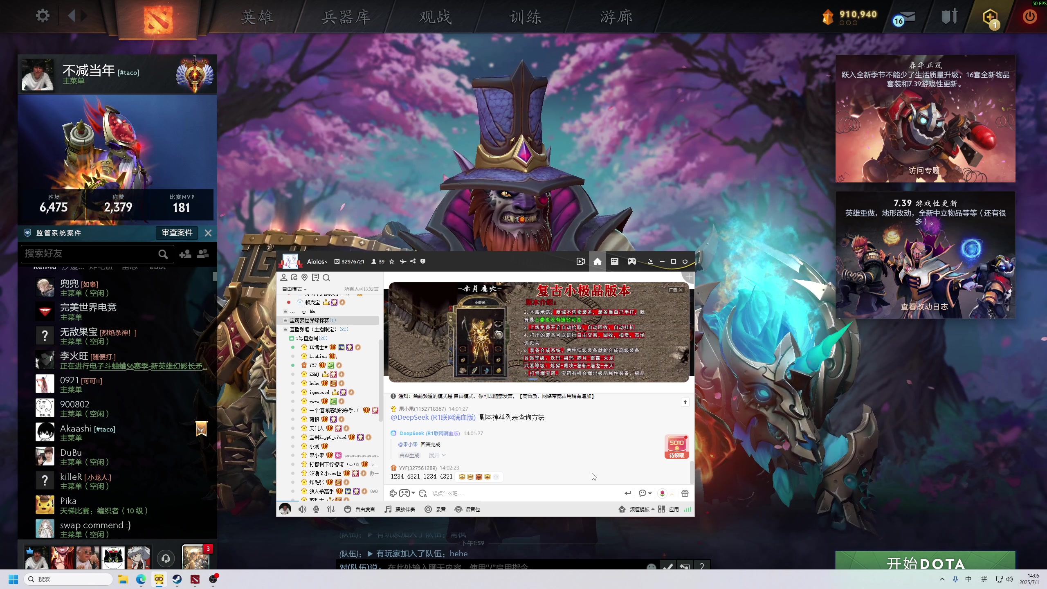This screenshot has height=589, width=1047.
Task: Go back with the left arrow in Dota header
Action: (x=72, y=16)
